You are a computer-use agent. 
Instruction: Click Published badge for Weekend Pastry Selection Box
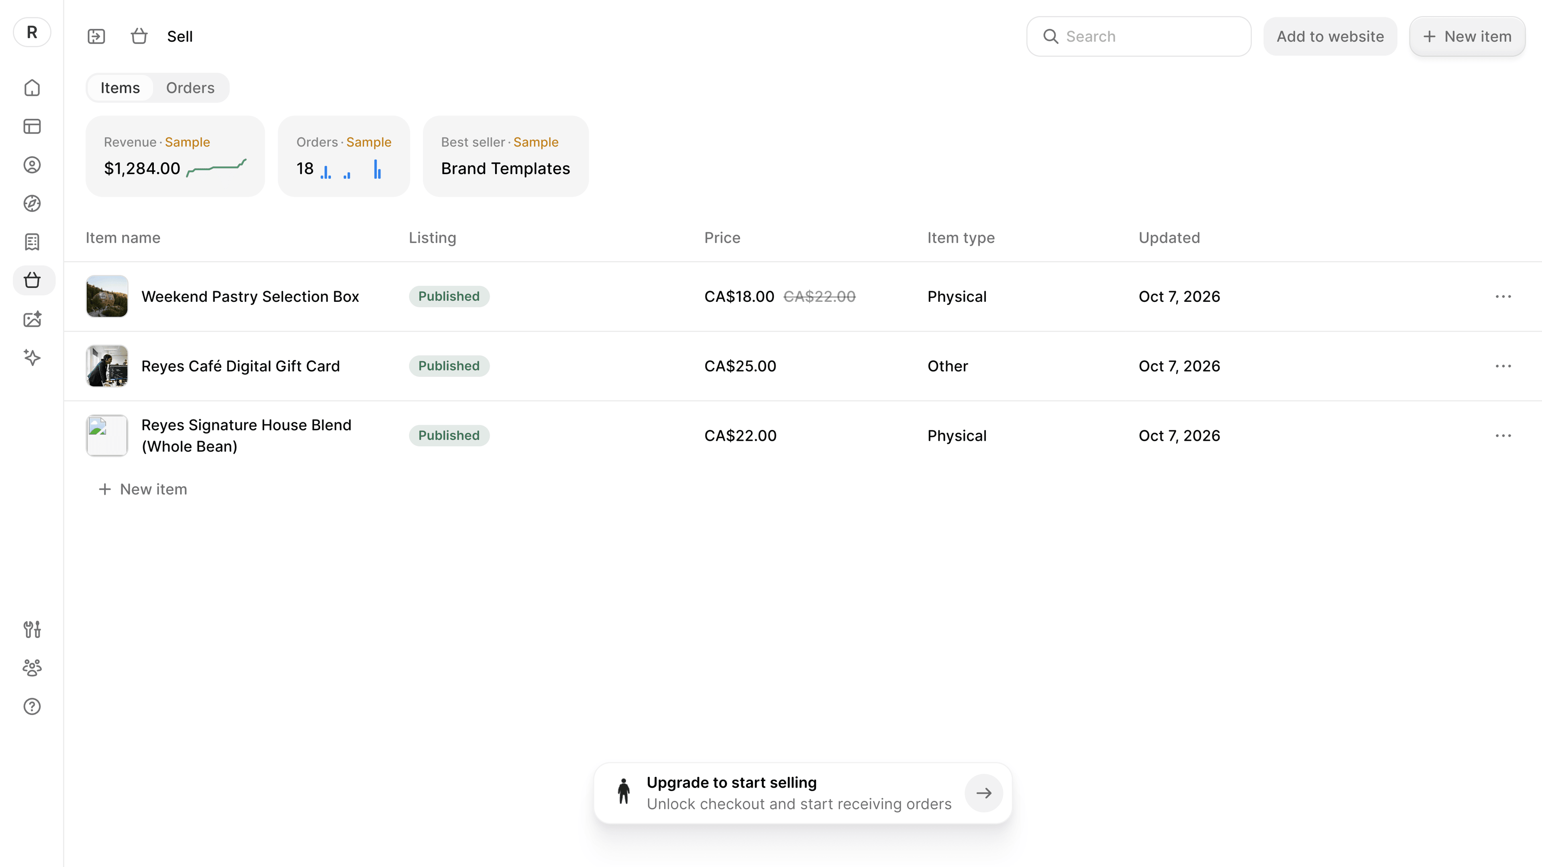coord(449,296)
